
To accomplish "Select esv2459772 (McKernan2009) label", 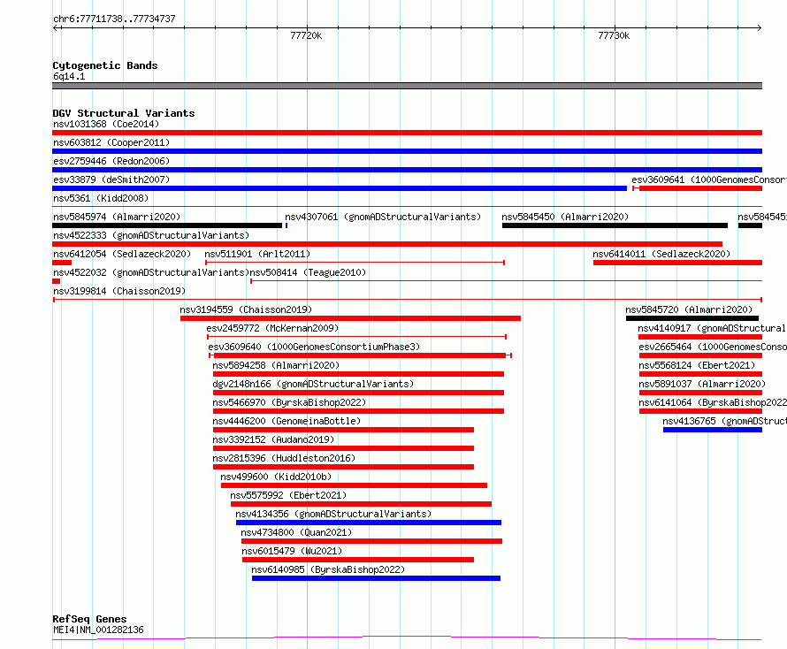I will click(272, 328).
